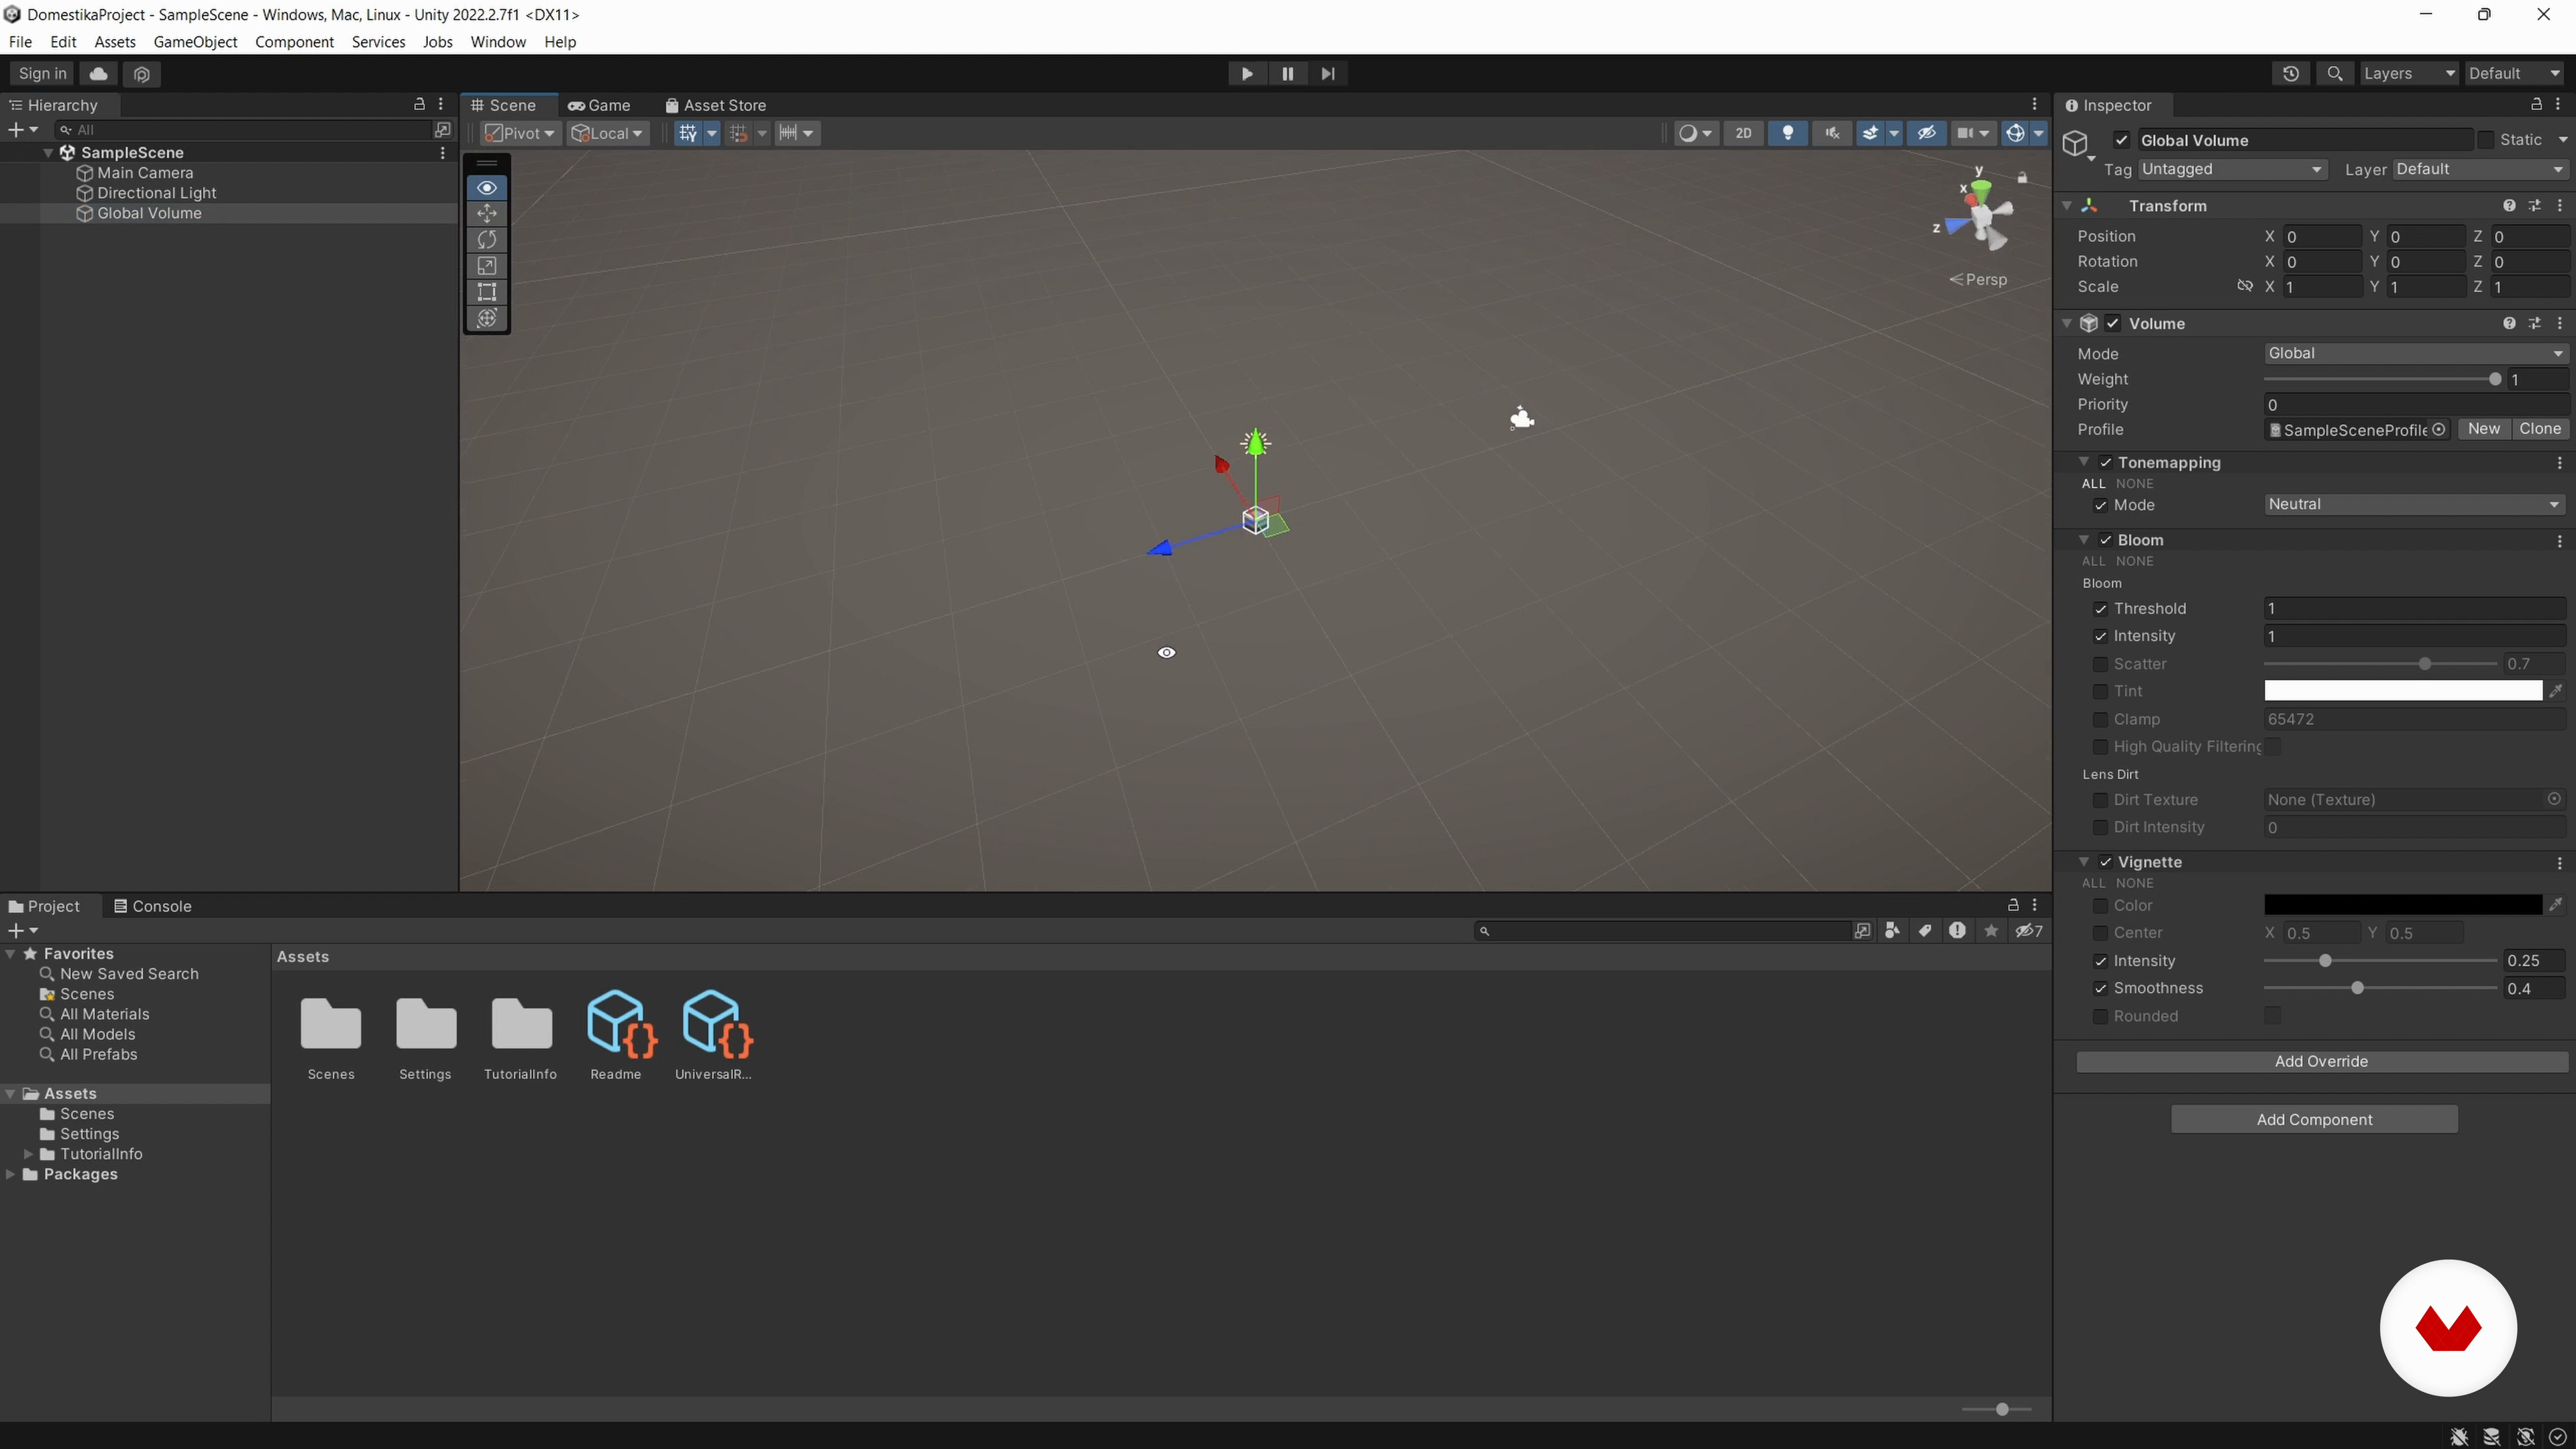Enable the Bloom Scatter override checkbox
The image size is (2576, 1449).
2100,664
